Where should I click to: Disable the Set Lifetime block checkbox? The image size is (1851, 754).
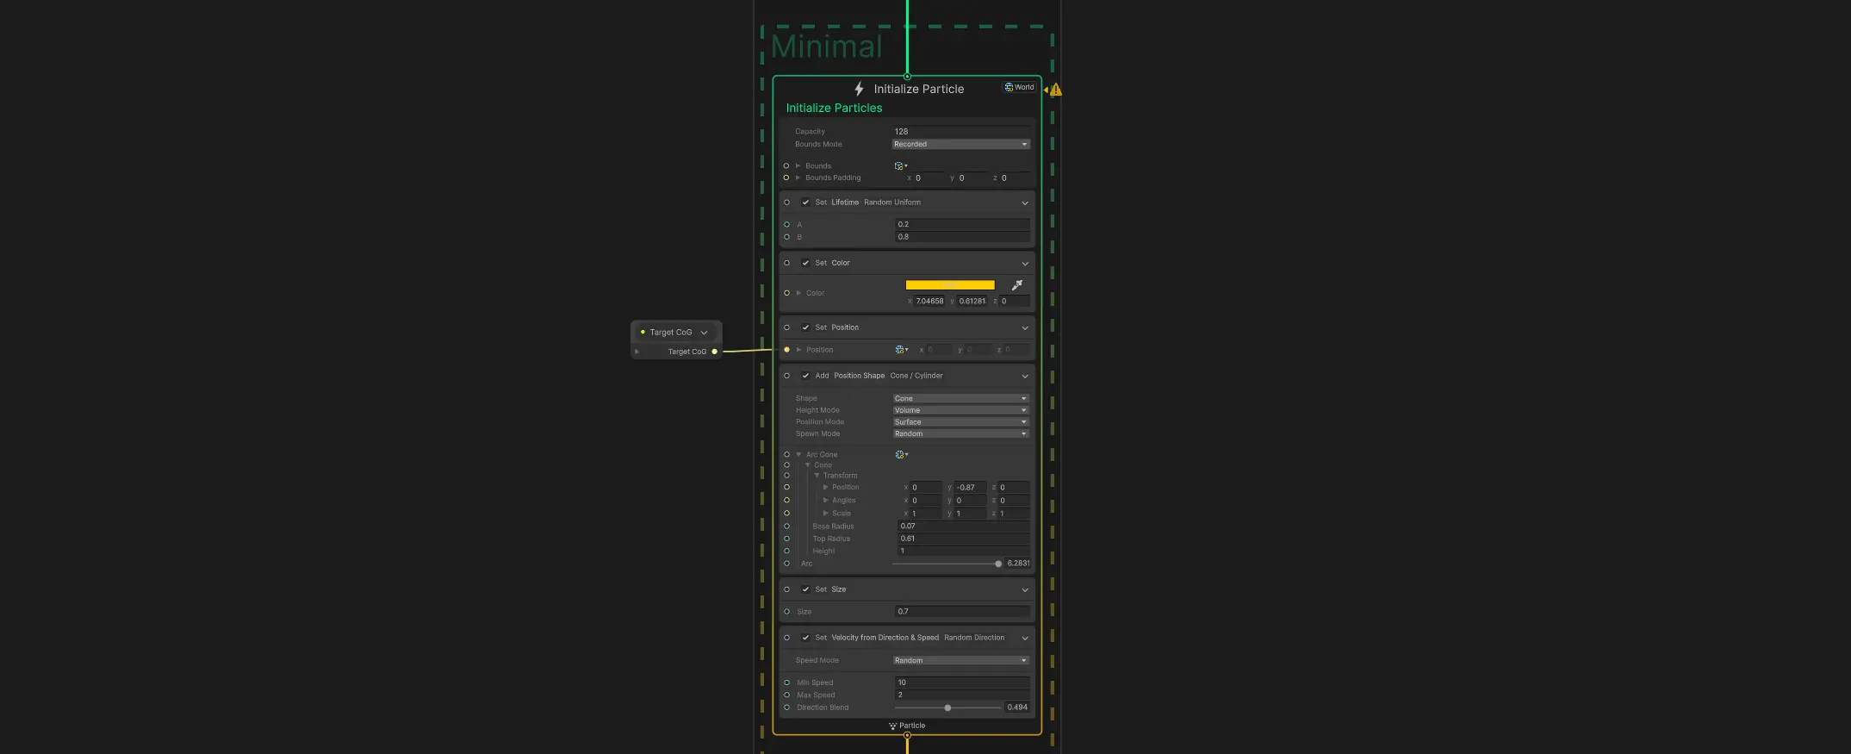[805, 203]
